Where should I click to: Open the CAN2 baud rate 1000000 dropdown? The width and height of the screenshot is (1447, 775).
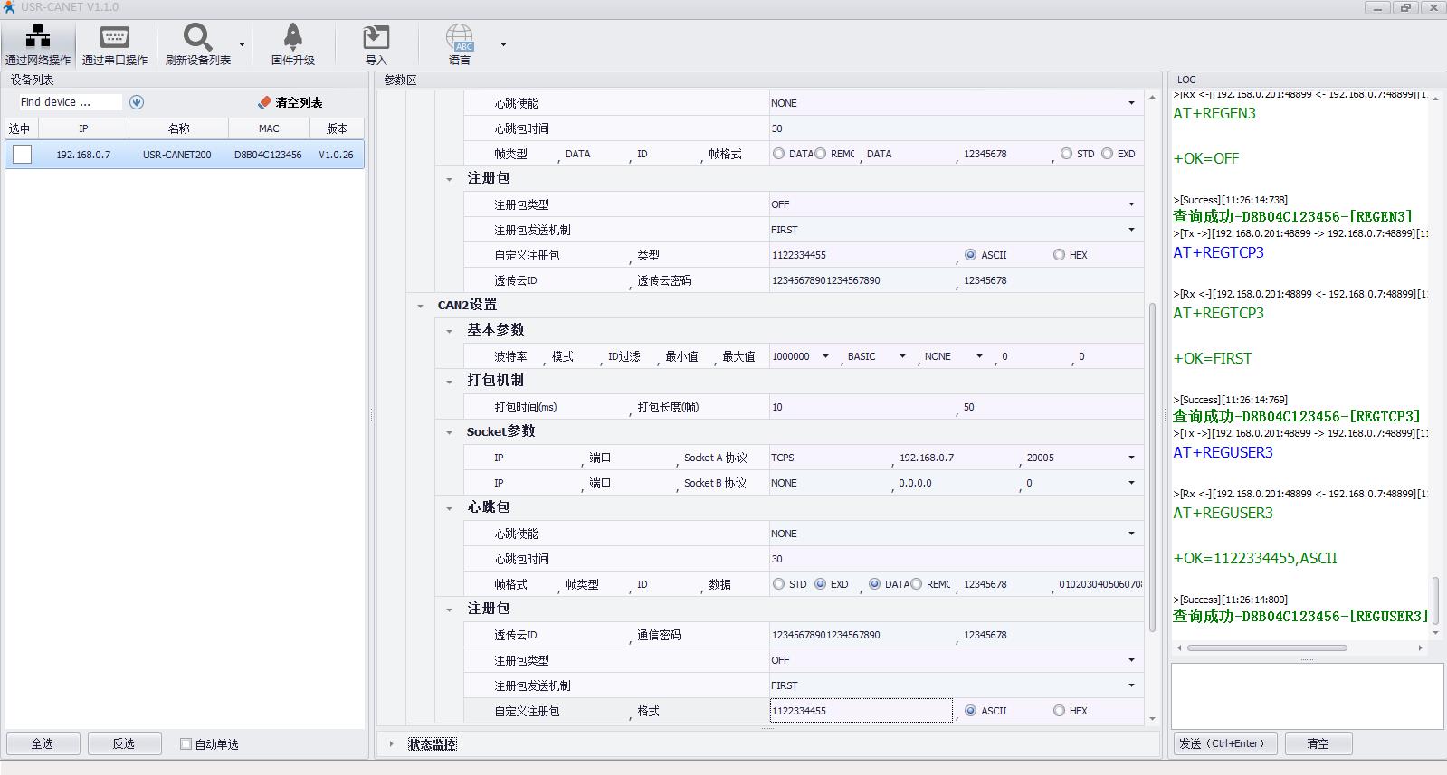coord(824,356)
